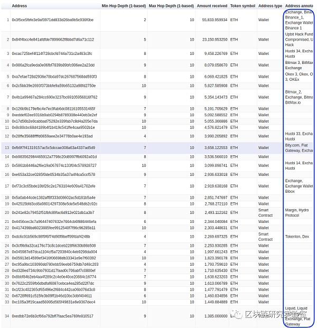Sort by Amount received column header
The height and width of the screenshot is (328, 317).
click(212, 6)
